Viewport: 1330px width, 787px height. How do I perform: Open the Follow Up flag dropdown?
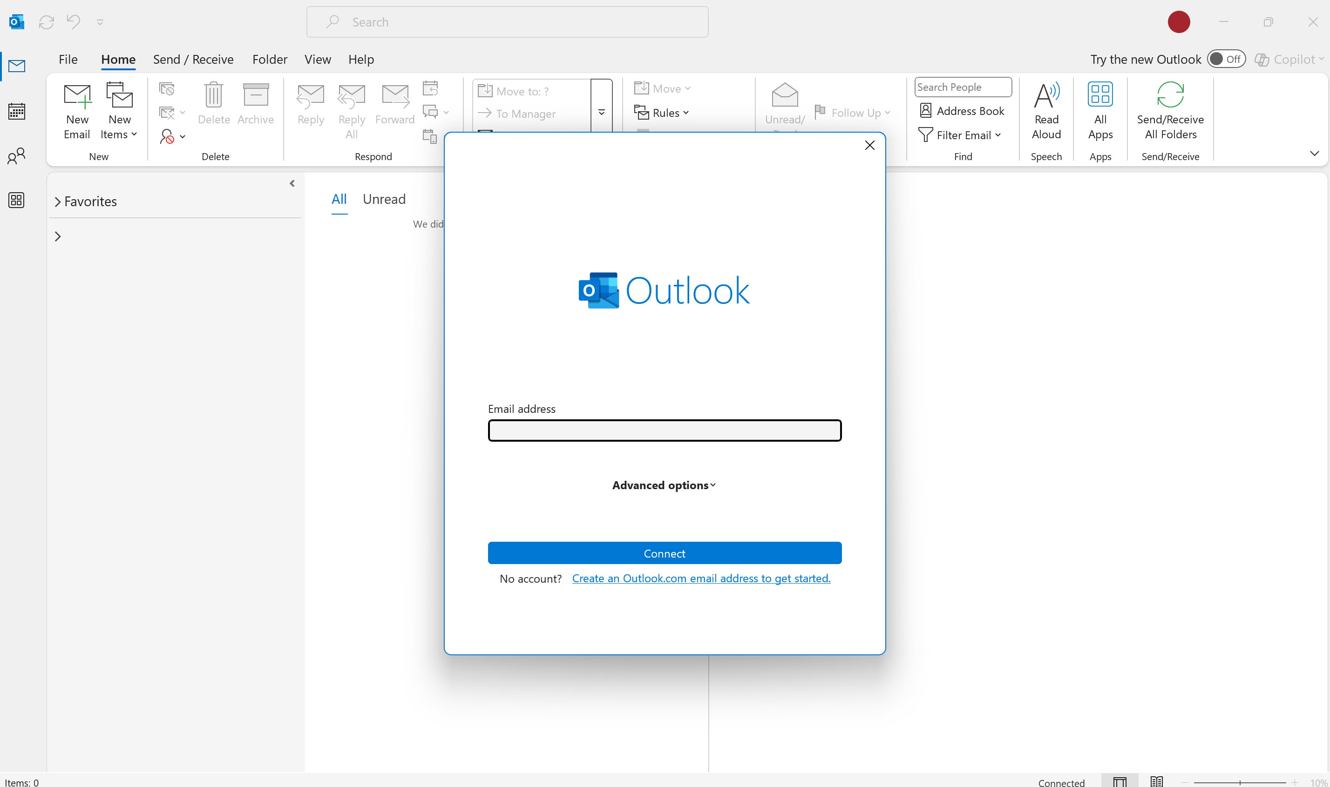click(853, 113)
